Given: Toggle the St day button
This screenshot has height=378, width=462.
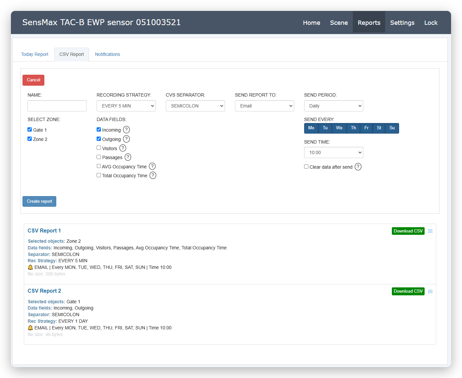Looking at the screenshot, I should pos(379,128).
